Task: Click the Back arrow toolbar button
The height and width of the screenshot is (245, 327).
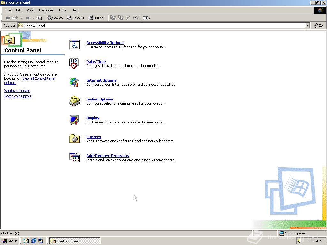Action: pos(12,18)
